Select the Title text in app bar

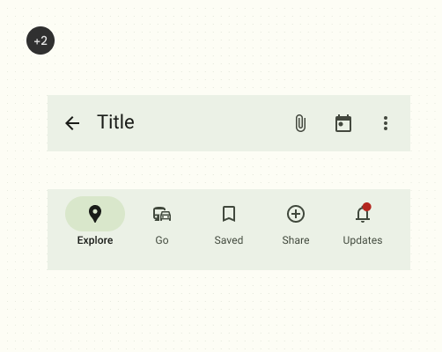pos(115,121)
